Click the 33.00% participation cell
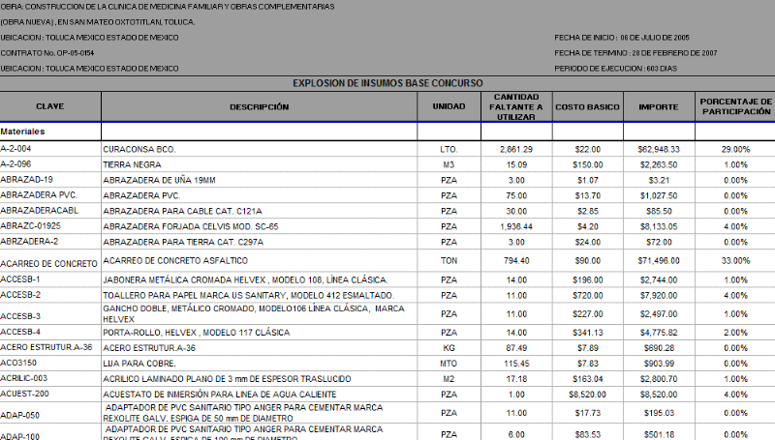Viewport: 775px width, 440px height. click(x=735, y=261)
